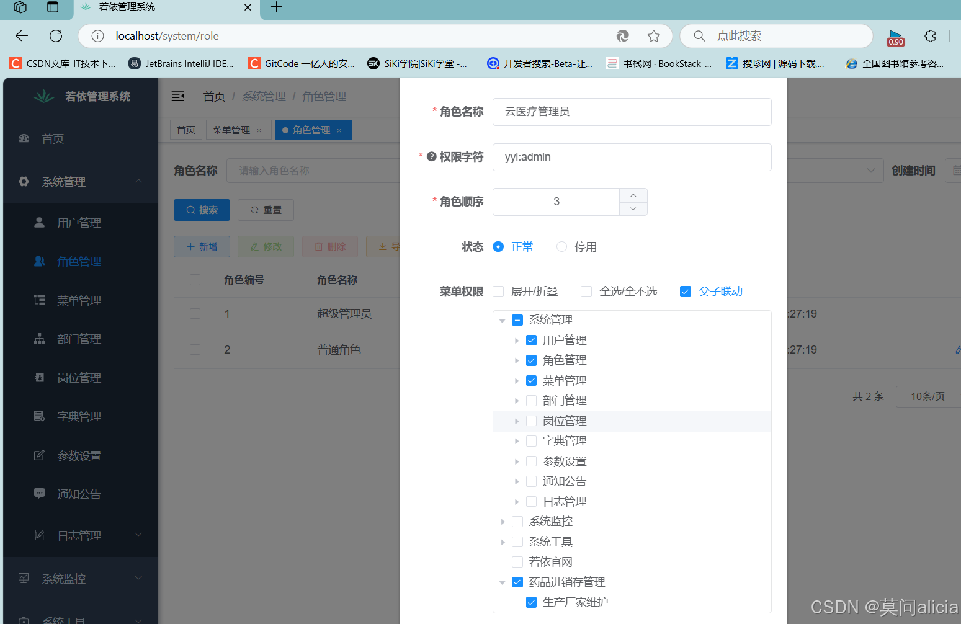The image size is (961, 624).
Task: Click the 菜单管理 tree-table icon
Action: pyautogui.click(x=39, y=300)
